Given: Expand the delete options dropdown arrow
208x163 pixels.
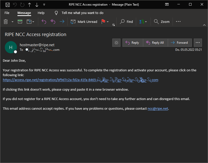Looking at the screenshot, I should click(x=12, y=22).
